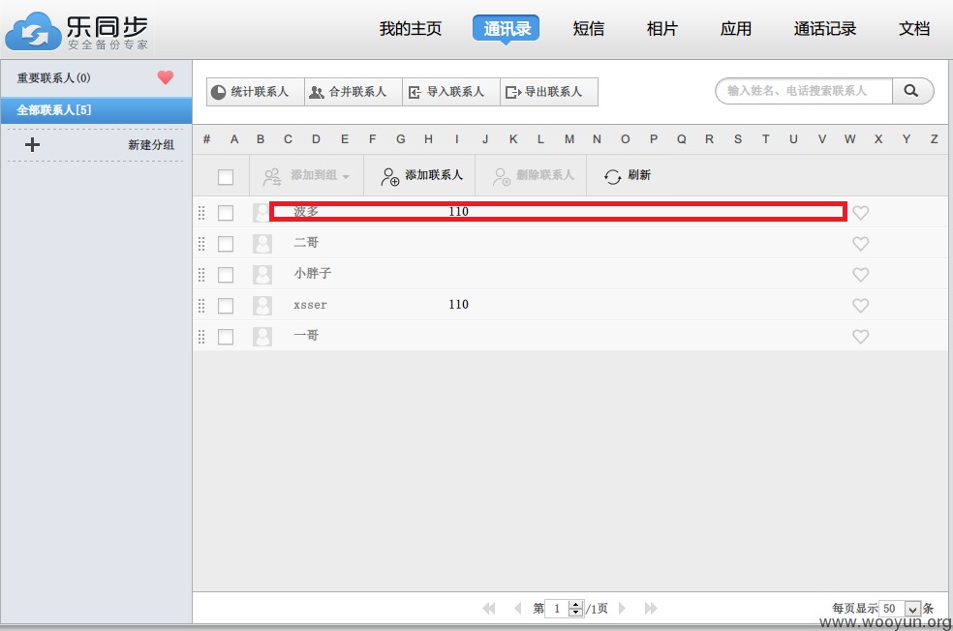This screenshot has width=953, height=631.
Task: Click avatar icon of 小胖子
Action: point(262,275)
